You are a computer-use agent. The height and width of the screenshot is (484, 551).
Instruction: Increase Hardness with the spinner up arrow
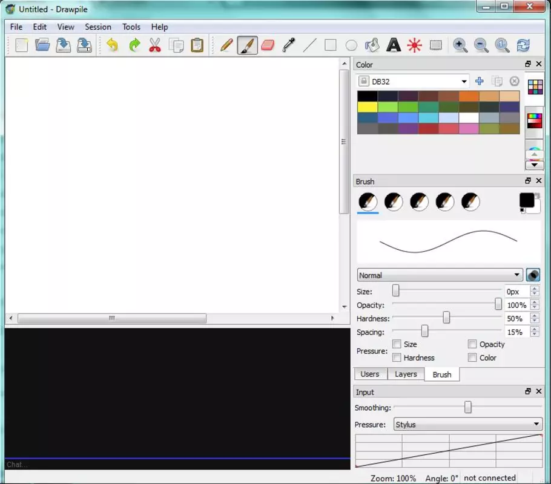pyautogui.click(x=535, y=316)
